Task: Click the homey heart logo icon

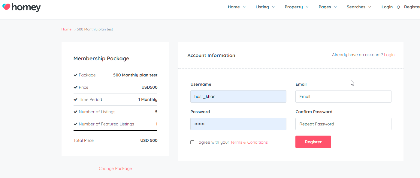Action: click(6, 7)
